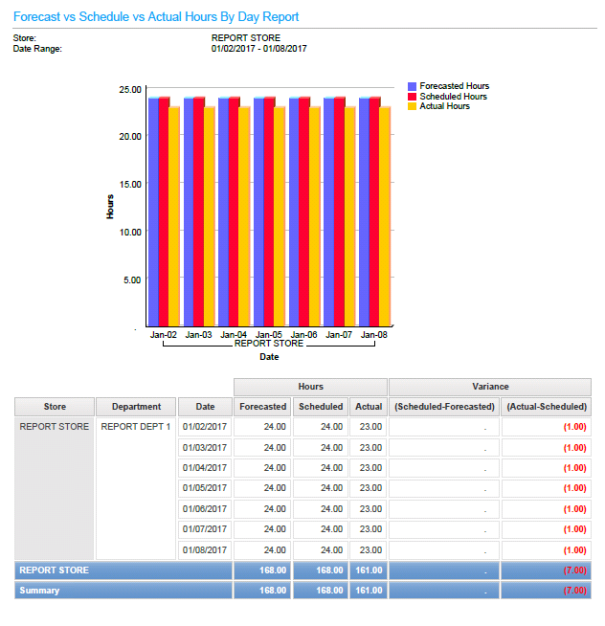The height and width of the screenshot is (626, 605).
Task: Click the Forecasted column header
Action: tap(262, 407)
